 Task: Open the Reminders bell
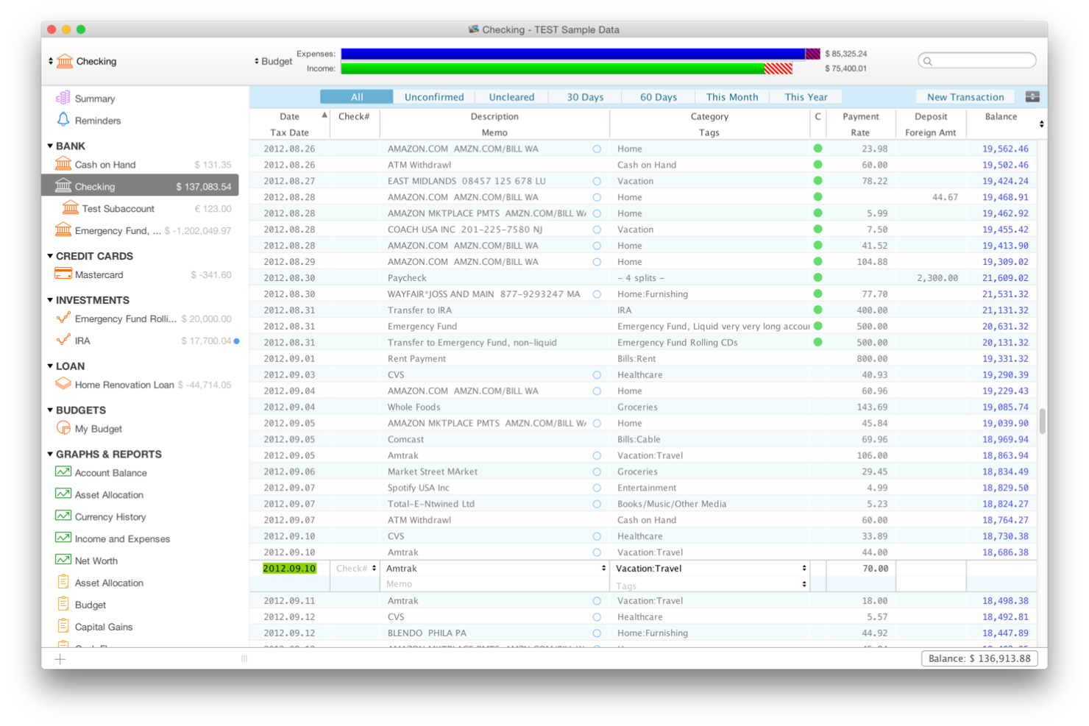[97, 120]
